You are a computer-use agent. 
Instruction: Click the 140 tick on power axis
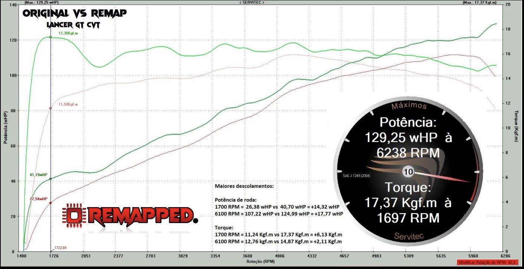pyautogui.click(x=13, y=5)
